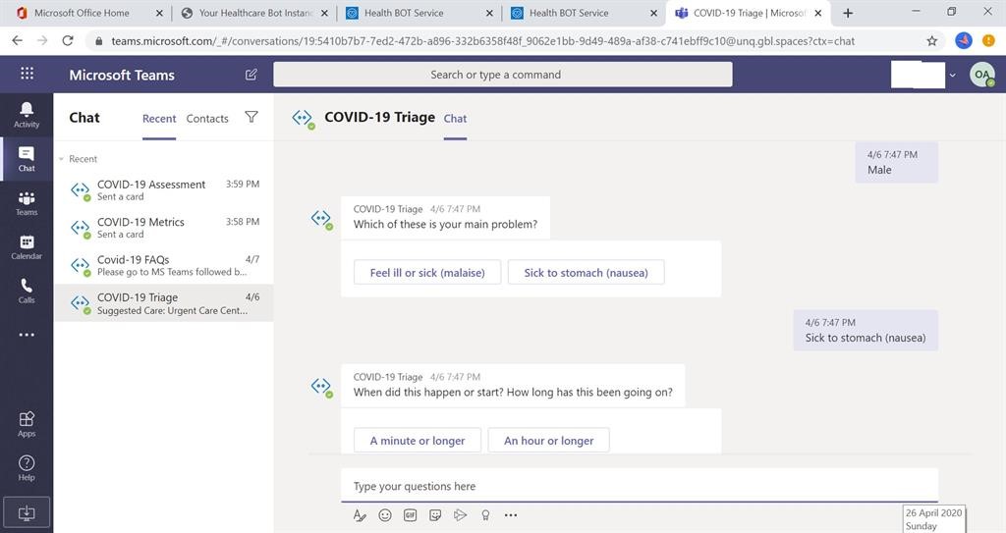Screen dimensions: 1006x533
Task: Choose Feel ill or sick (malaise)
Action: click(427, 273)
